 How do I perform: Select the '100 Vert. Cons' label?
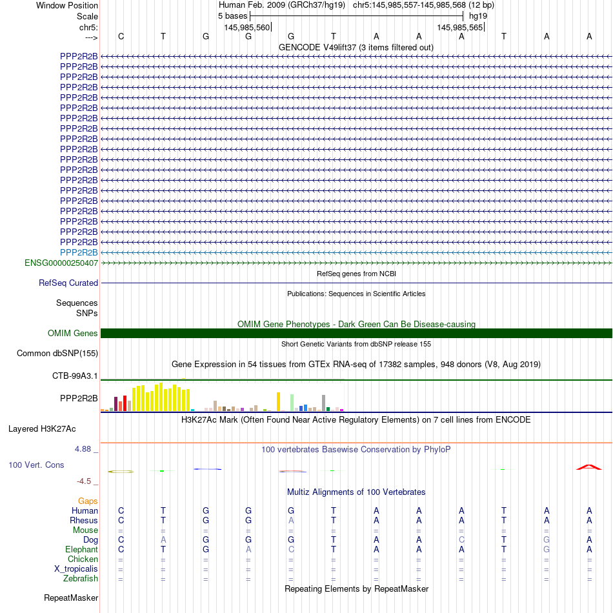click(x=36, y=465)
